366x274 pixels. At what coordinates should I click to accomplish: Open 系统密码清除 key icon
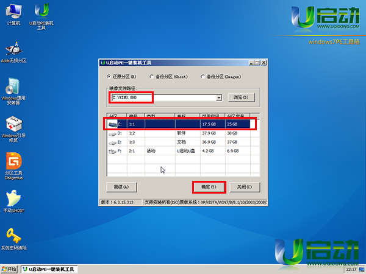click(14, 239)
